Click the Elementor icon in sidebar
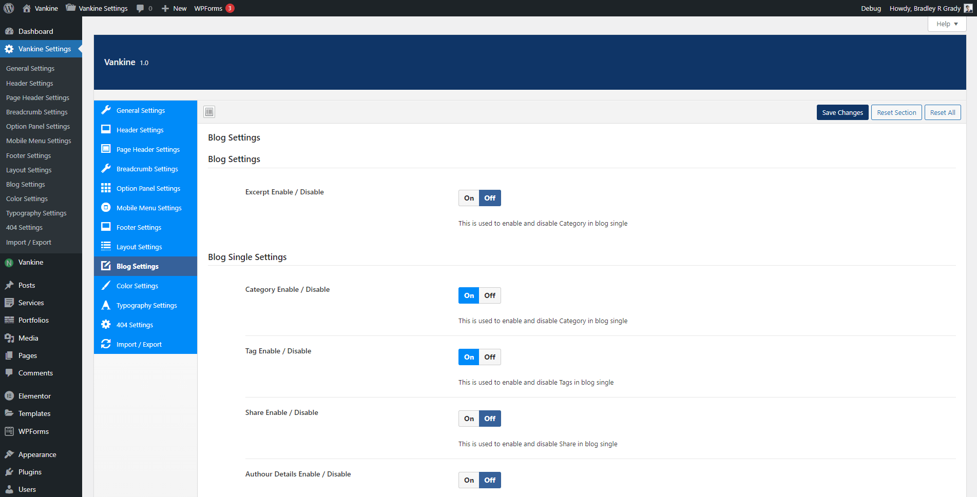 [x=9, y=396]
